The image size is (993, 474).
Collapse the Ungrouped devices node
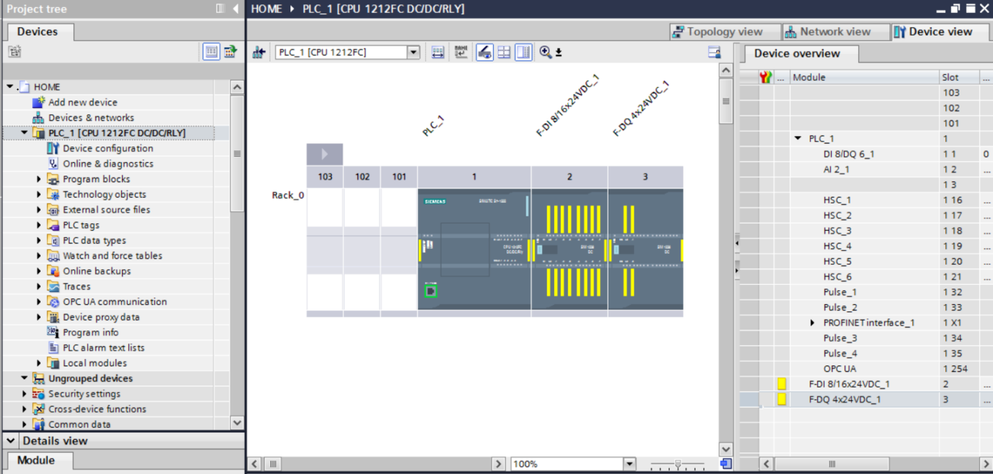pos(24,378)
